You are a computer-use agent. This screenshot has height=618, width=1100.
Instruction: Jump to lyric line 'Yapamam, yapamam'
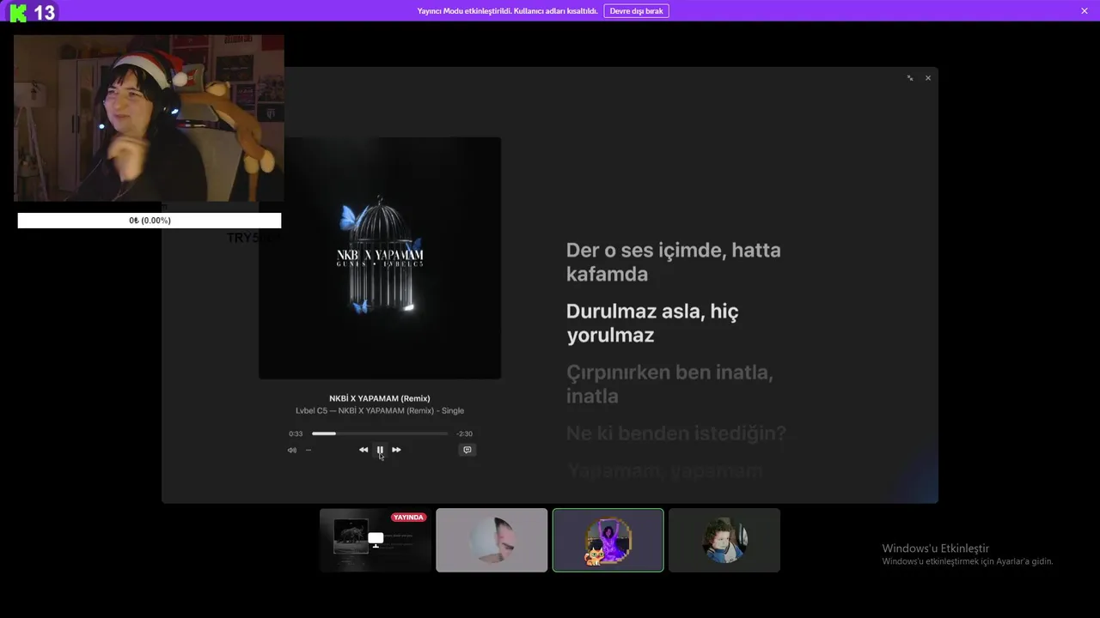pos(664,470)
